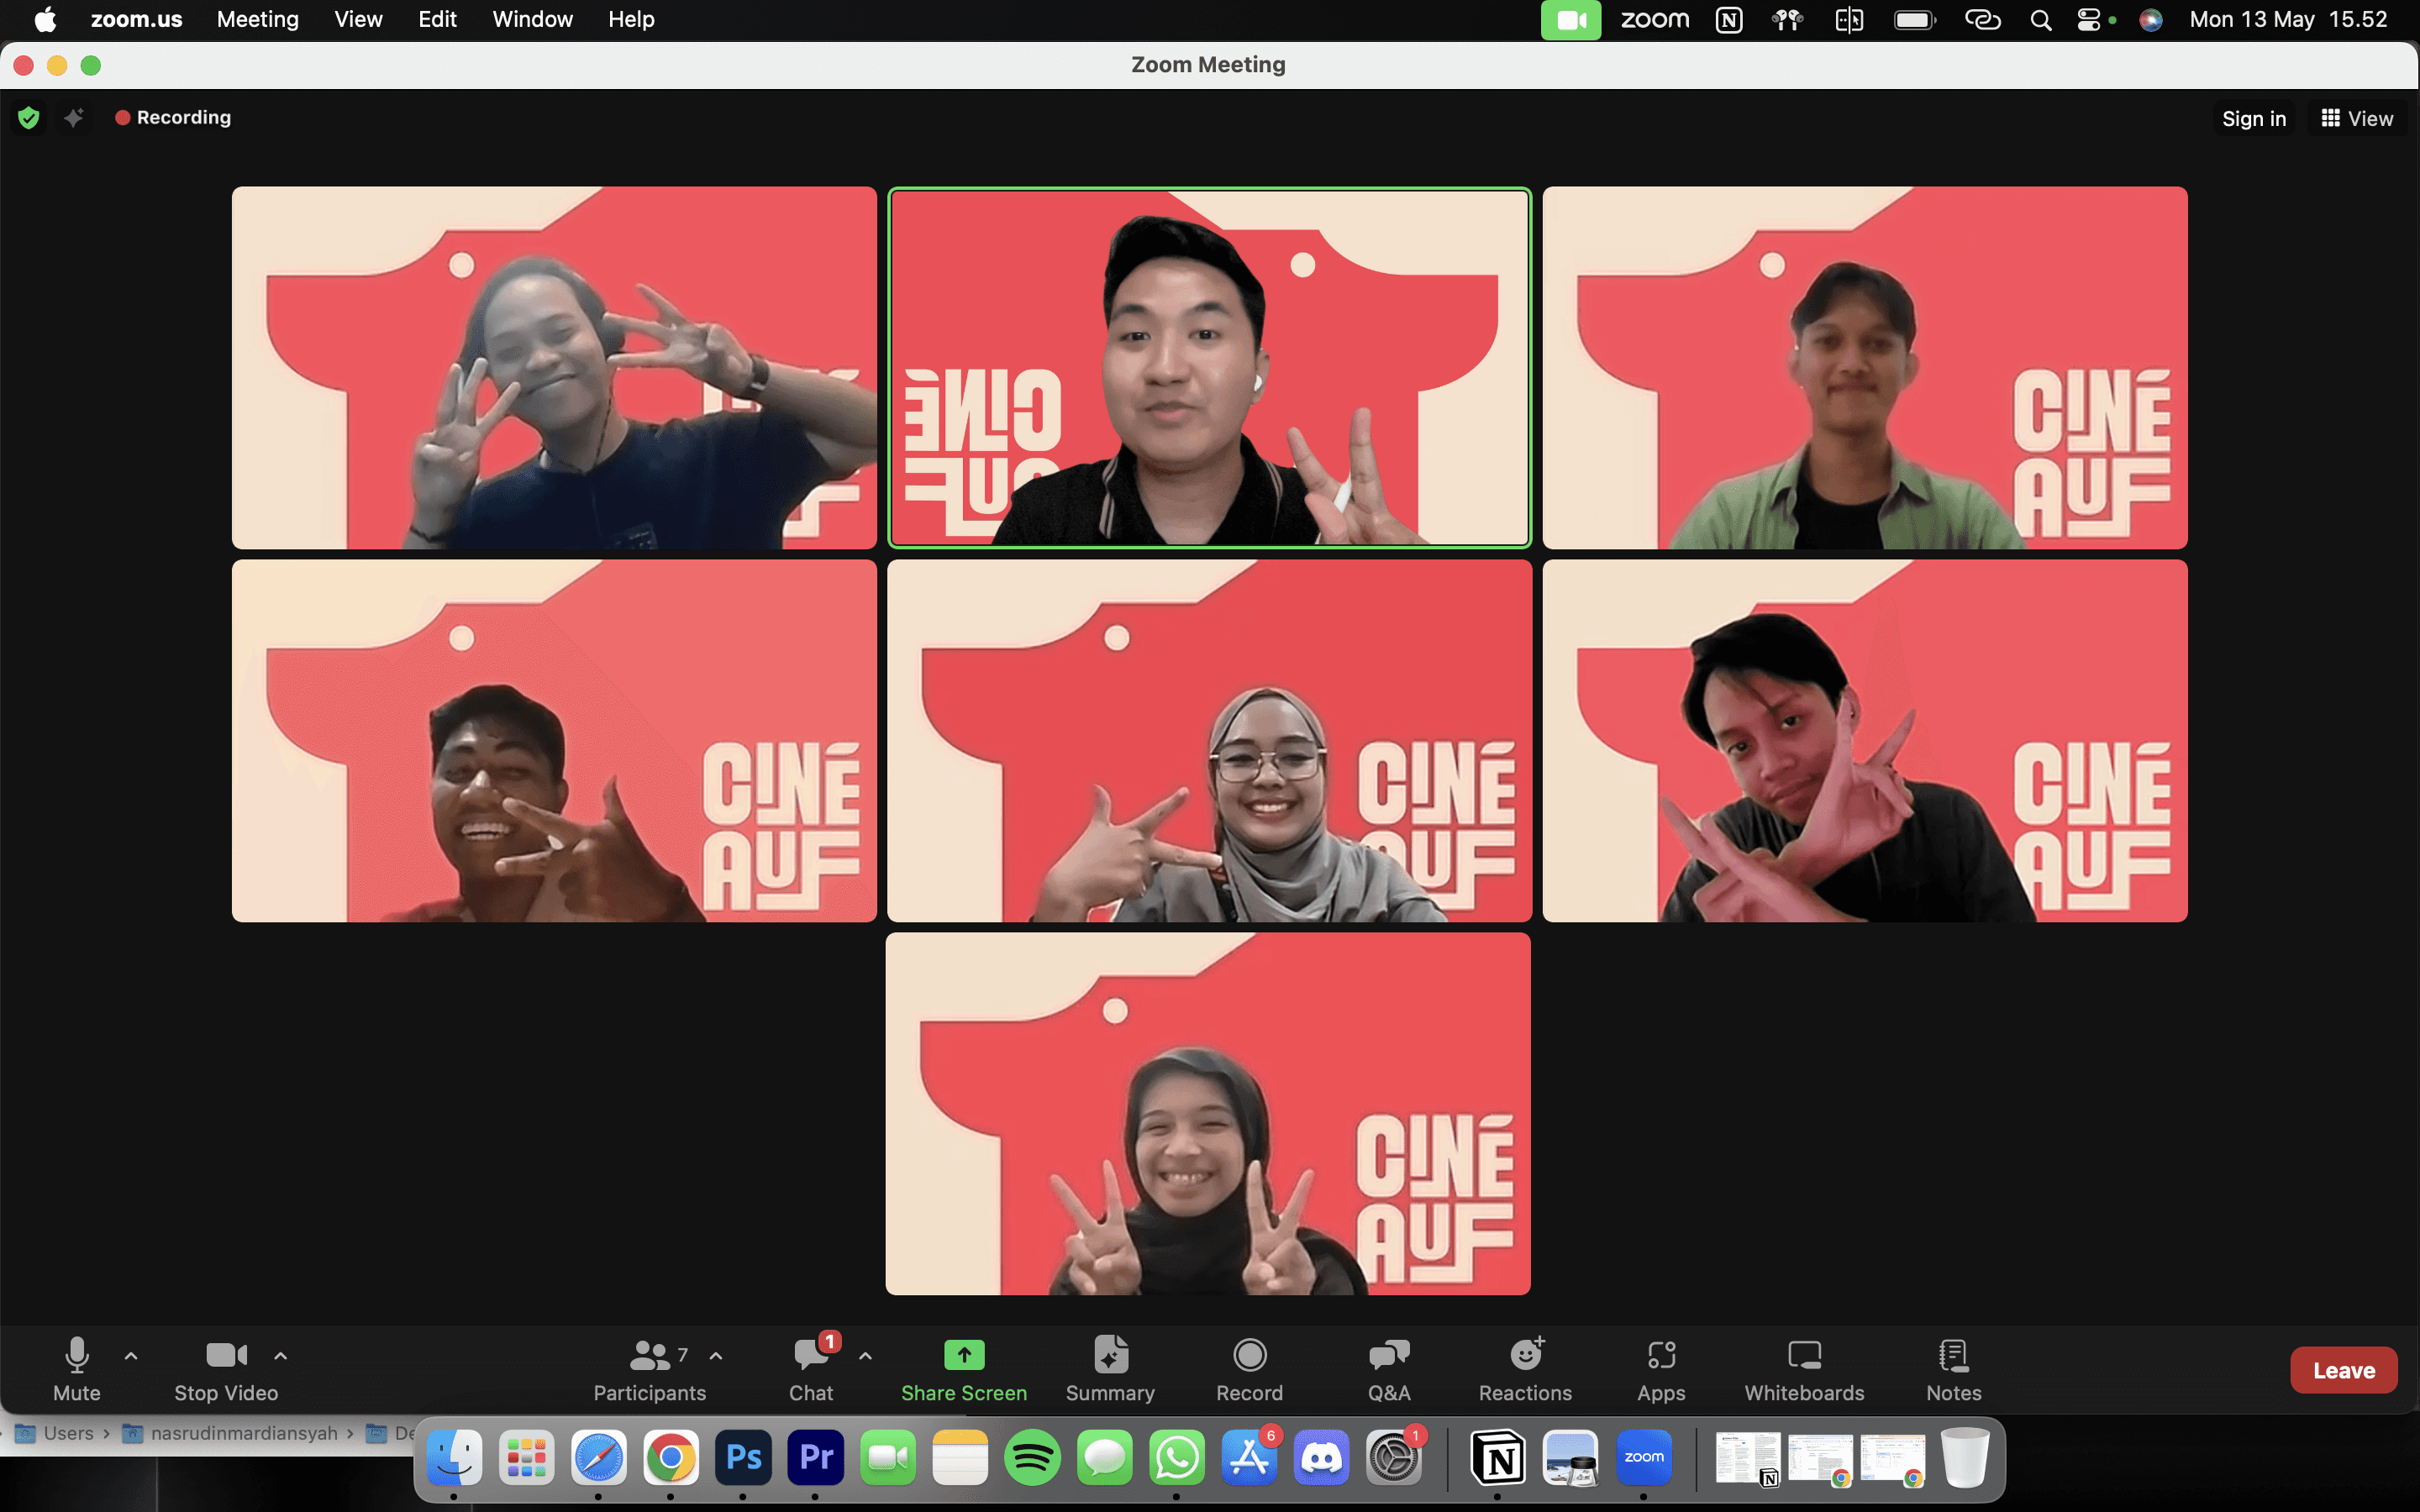Image resolution: width=2420 pixels, height=1512 pixels.
Task: Open the Meeting menu in the menu bar
Action: [x=257, y=19]
